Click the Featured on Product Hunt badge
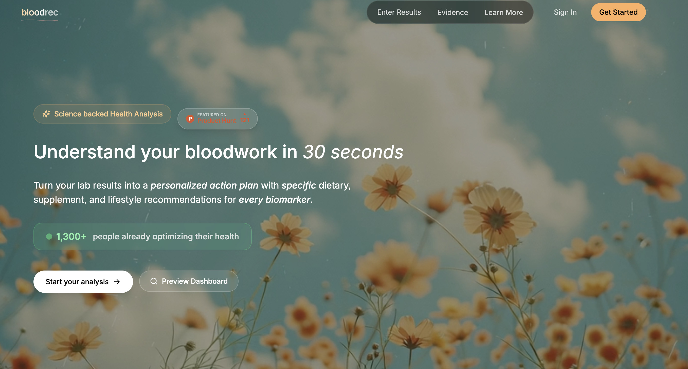Image resolution: width=688 pixels, height=369 pixels. point(217,119)
